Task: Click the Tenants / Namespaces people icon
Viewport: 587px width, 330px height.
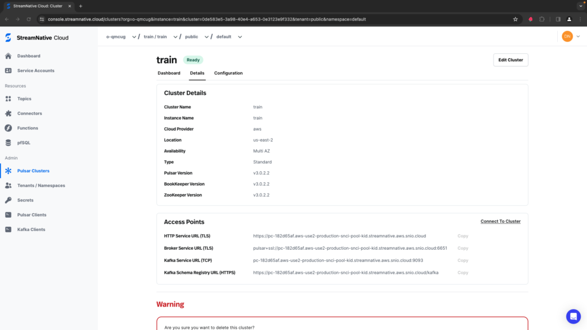Action: tap(8, 186)
